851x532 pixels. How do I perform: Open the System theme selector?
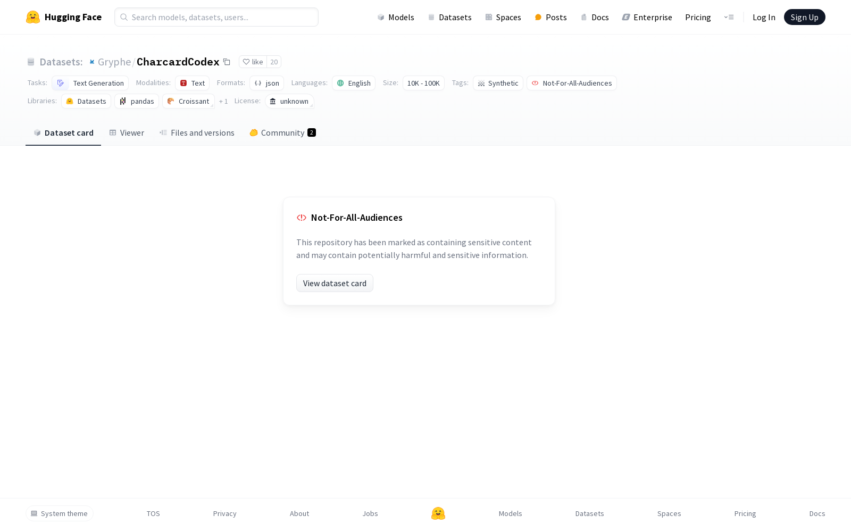click(60, 513)
